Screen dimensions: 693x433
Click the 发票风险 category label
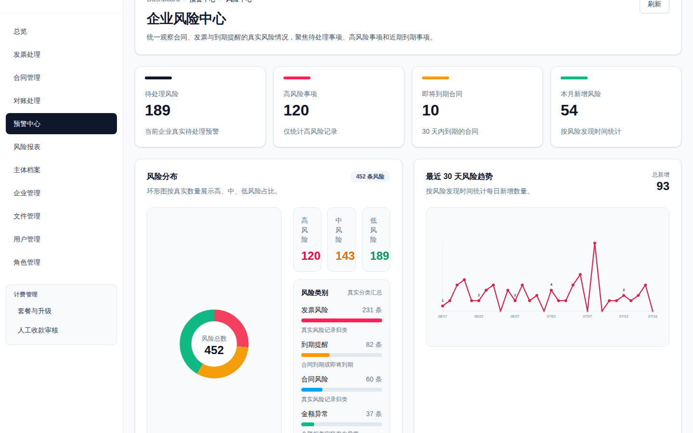point(315,310)
